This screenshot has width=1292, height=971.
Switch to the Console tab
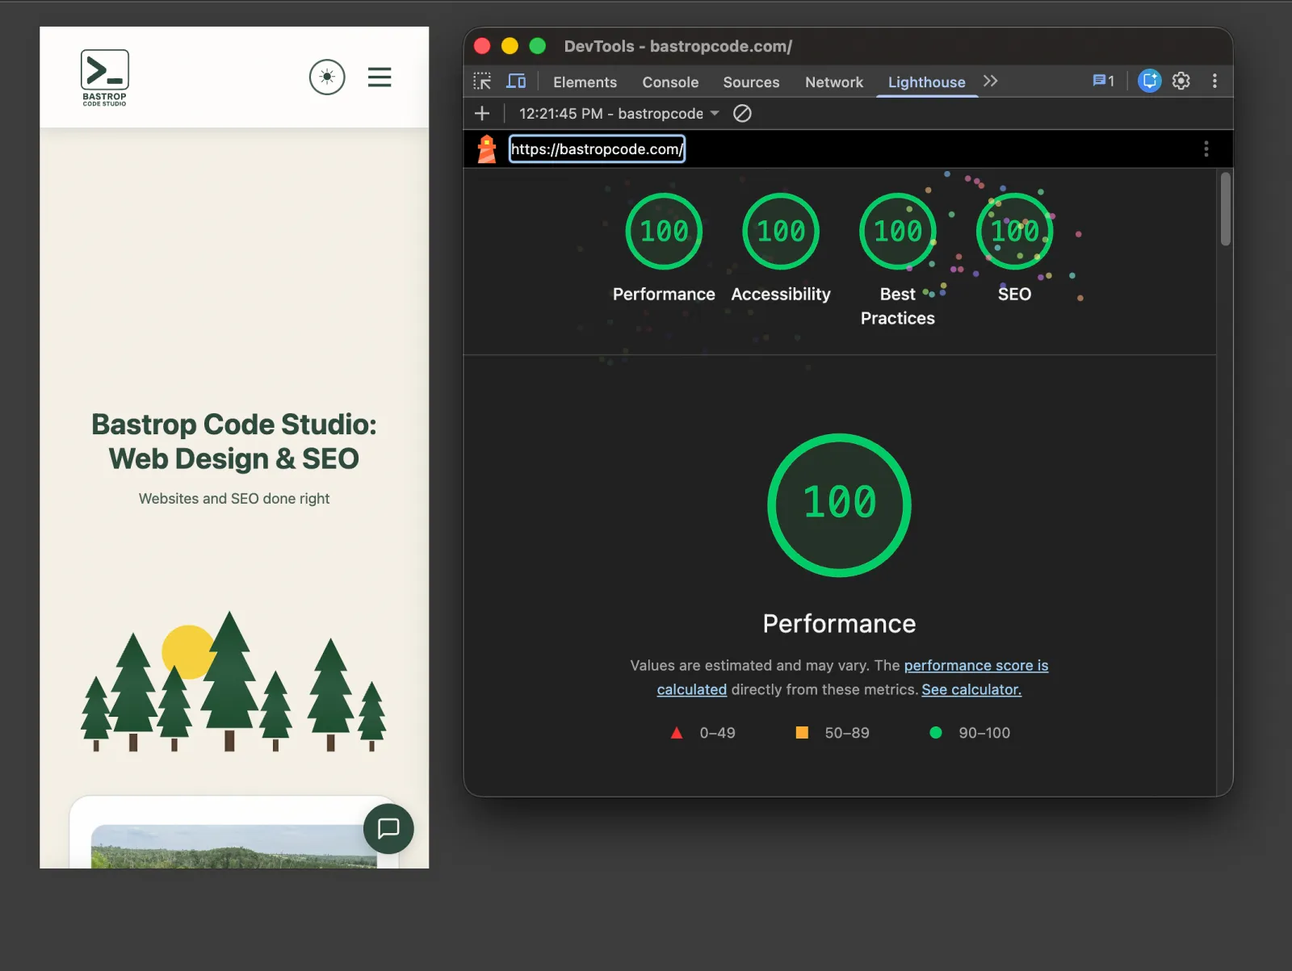670,82
